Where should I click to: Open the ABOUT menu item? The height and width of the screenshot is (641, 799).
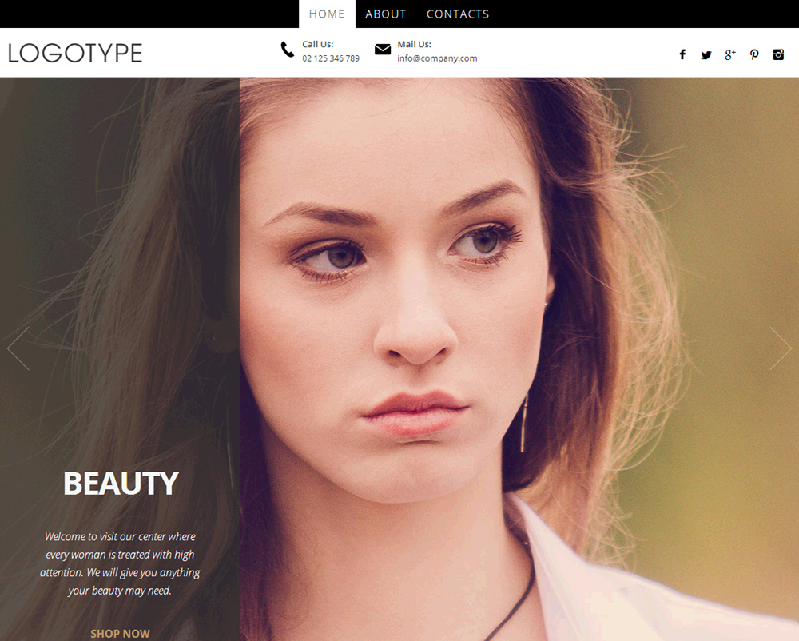click(x=386, y=14)
